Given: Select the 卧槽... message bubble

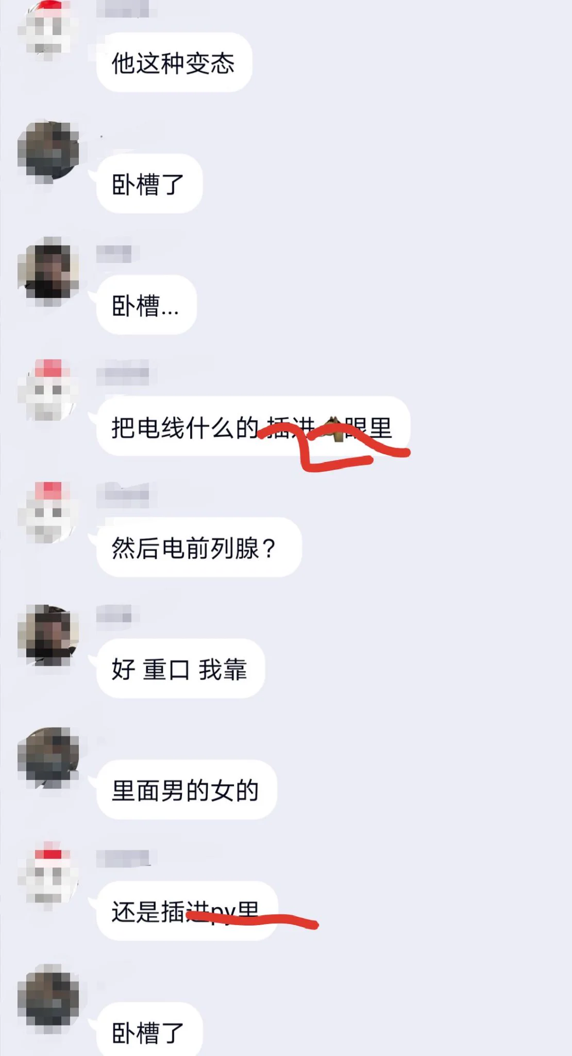Looking at the screenshot, I should pyautogui.click(x=146, y=305).
